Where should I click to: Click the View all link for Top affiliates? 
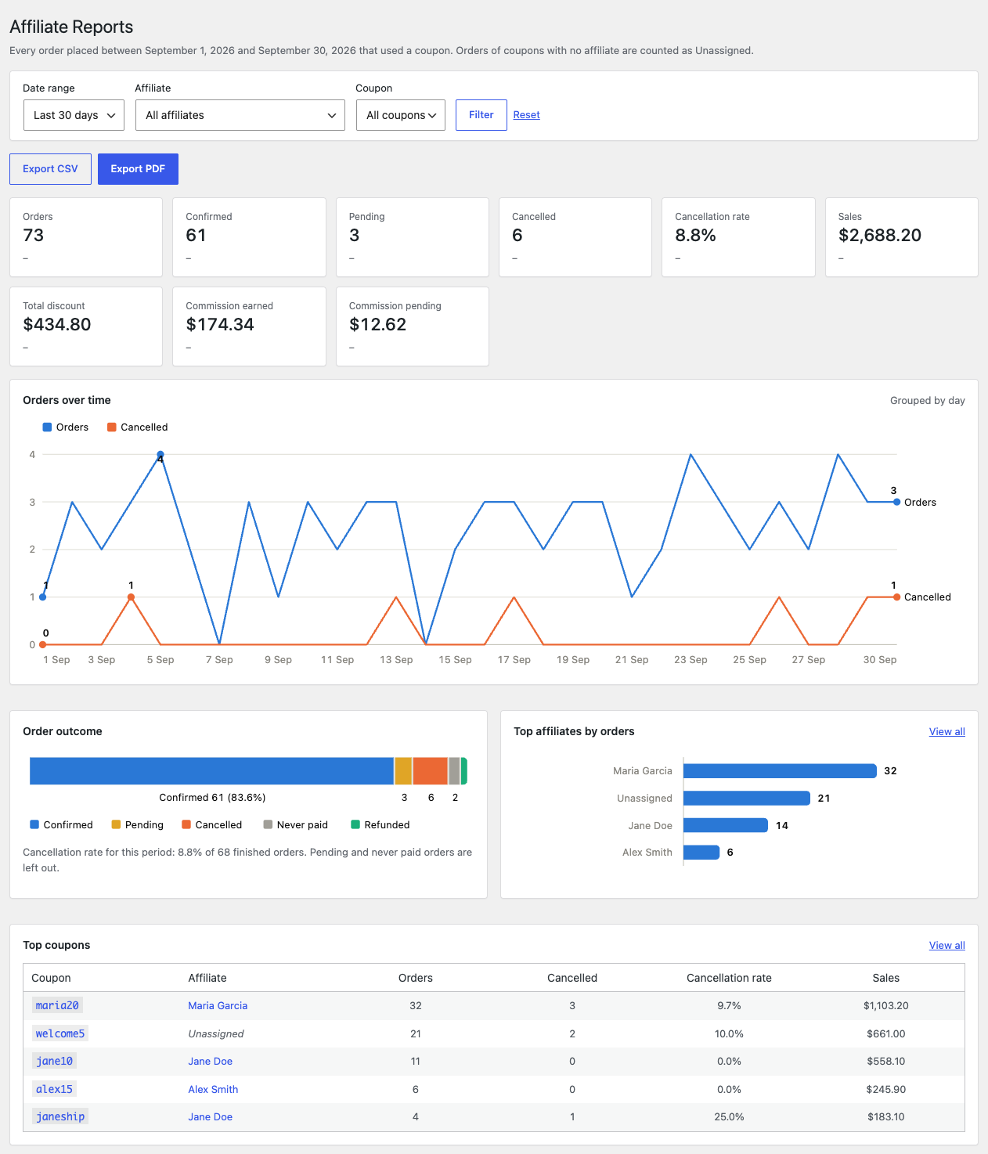coord(947,731)
